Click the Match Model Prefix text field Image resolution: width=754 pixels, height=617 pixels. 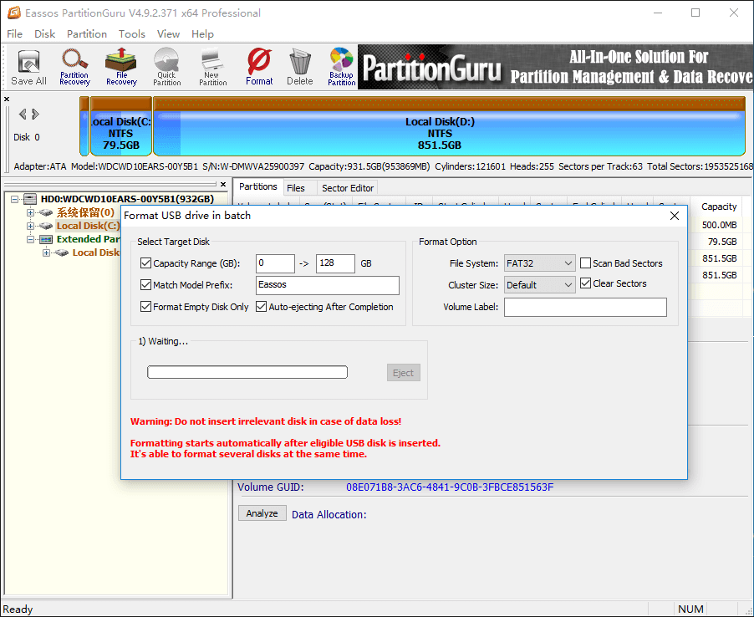tap(328, 285)
